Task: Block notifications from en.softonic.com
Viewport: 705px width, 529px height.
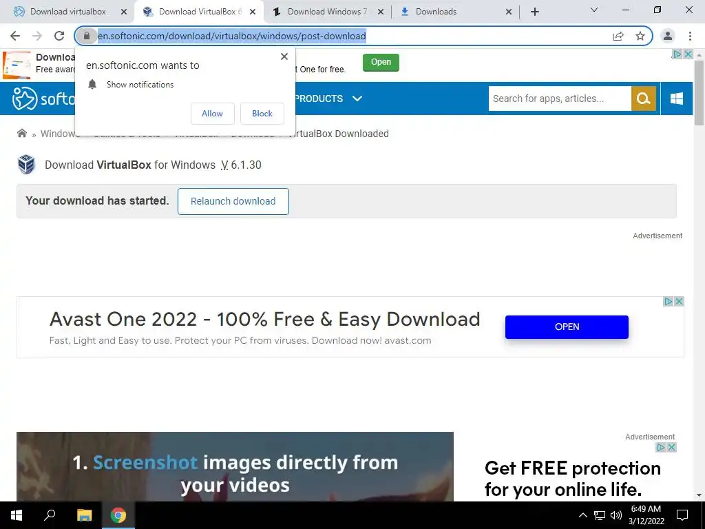Action: [x=262, y=114]
